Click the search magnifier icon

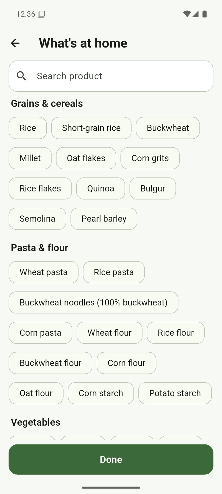click(x=21, y=76)
